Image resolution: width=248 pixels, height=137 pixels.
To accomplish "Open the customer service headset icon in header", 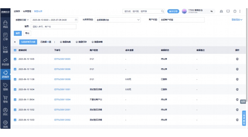I will 221,11.
